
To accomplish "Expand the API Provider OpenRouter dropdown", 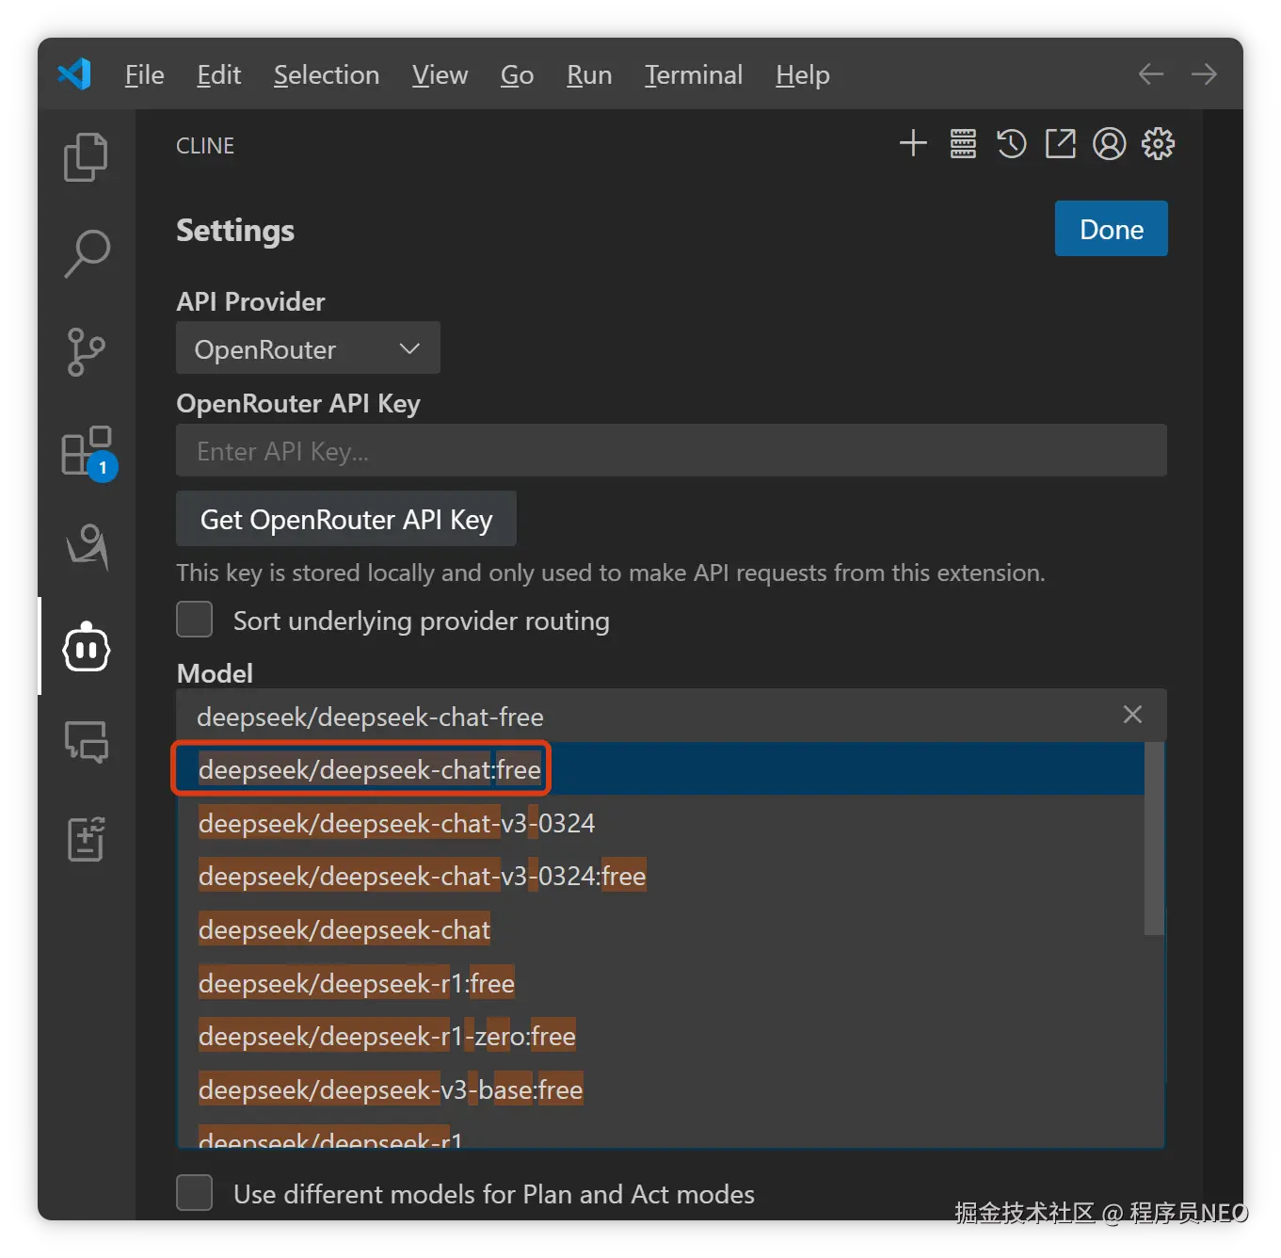I will click(308, 348).
